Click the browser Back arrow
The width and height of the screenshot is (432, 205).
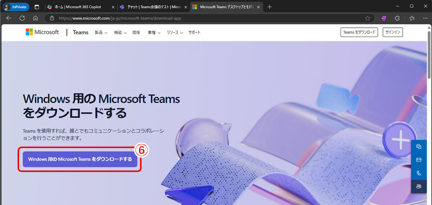(9, 18)
